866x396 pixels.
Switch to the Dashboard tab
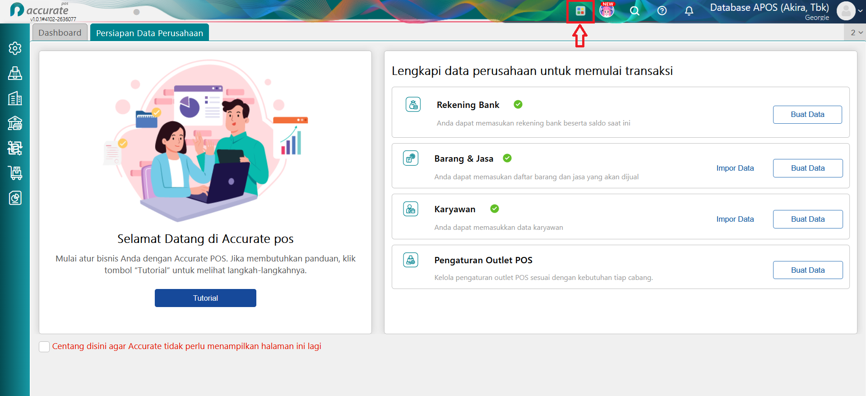pos(60,33)
